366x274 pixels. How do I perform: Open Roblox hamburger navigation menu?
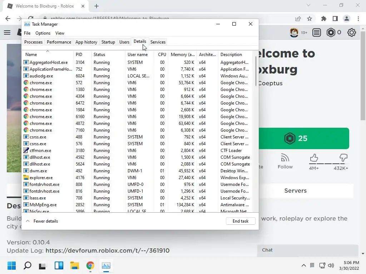[7, 32]
